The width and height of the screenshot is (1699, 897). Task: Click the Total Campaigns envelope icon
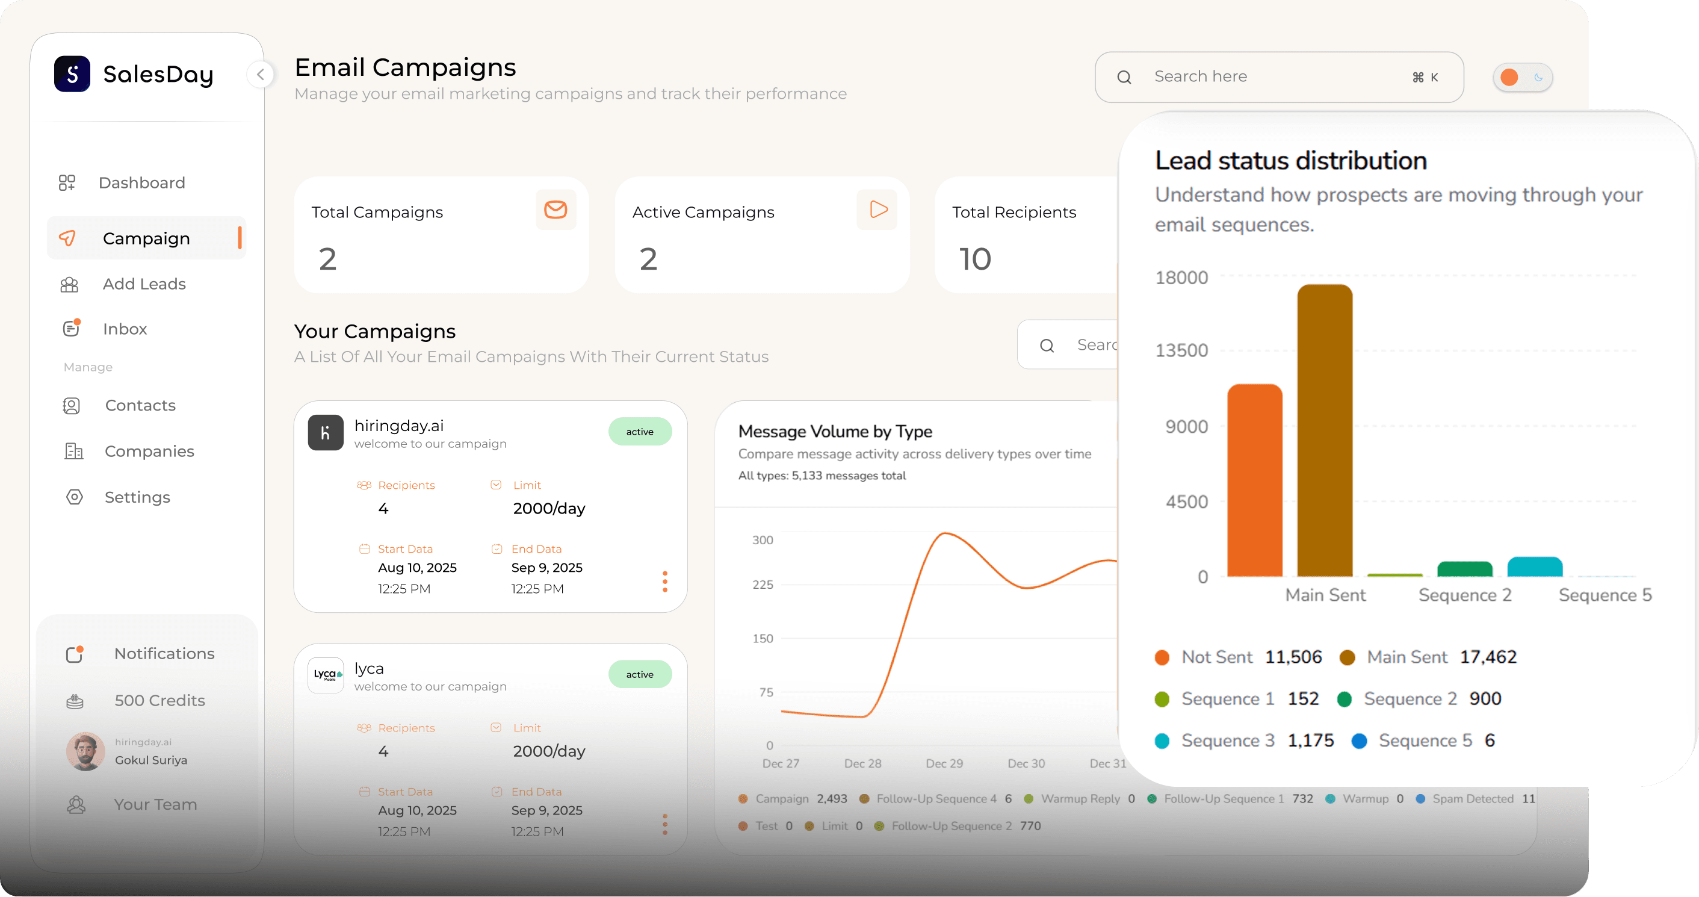point(556,210)
